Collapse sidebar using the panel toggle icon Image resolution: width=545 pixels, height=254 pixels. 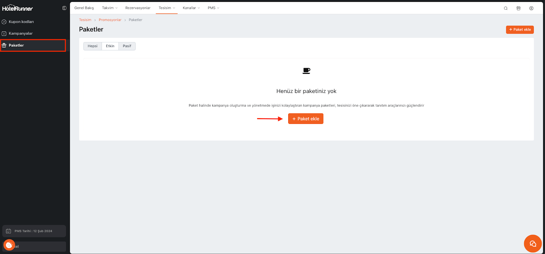click(x=64, y=8)
